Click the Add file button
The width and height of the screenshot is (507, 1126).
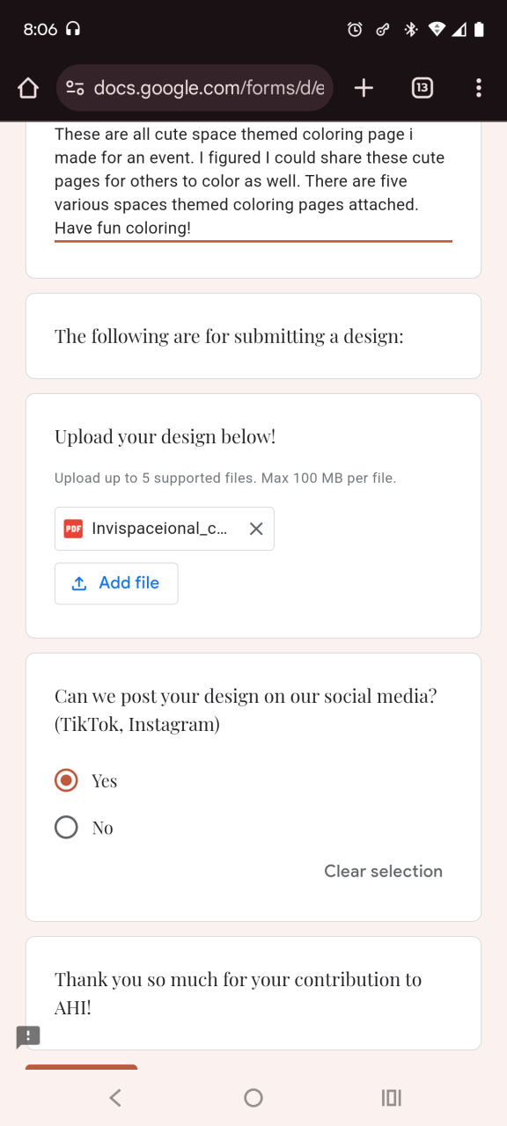pos(116,583)
